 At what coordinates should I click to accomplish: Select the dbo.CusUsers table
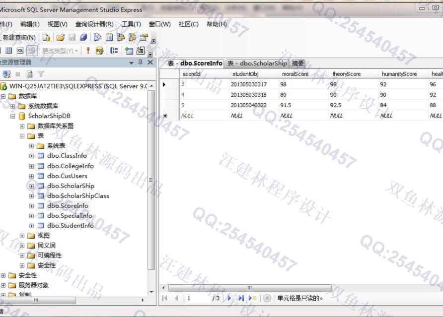pos(67,176)
